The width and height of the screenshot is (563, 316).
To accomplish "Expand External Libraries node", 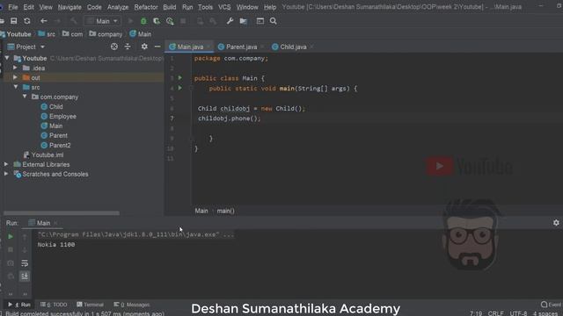I will coord(6,164).
